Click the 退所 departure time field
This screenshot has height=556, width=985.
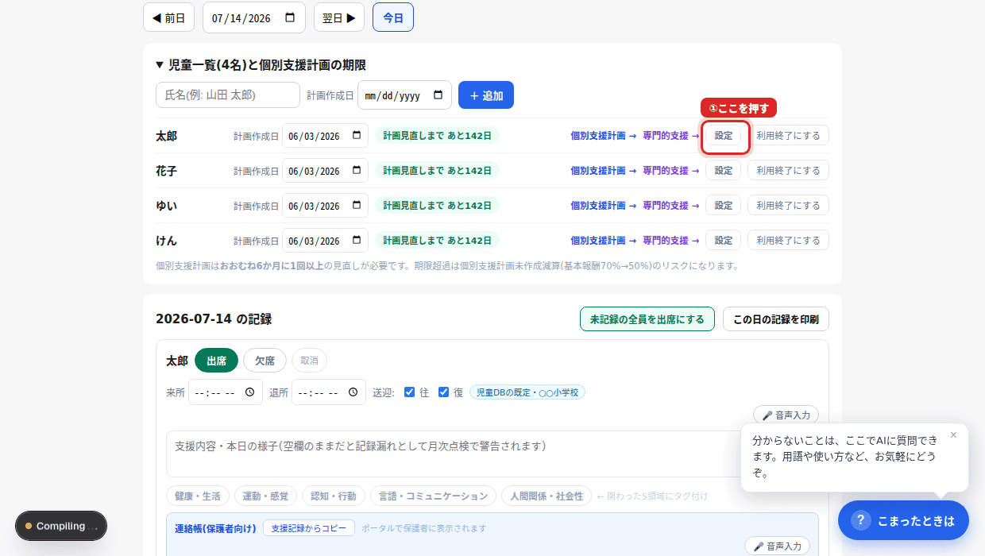(329, 392)
